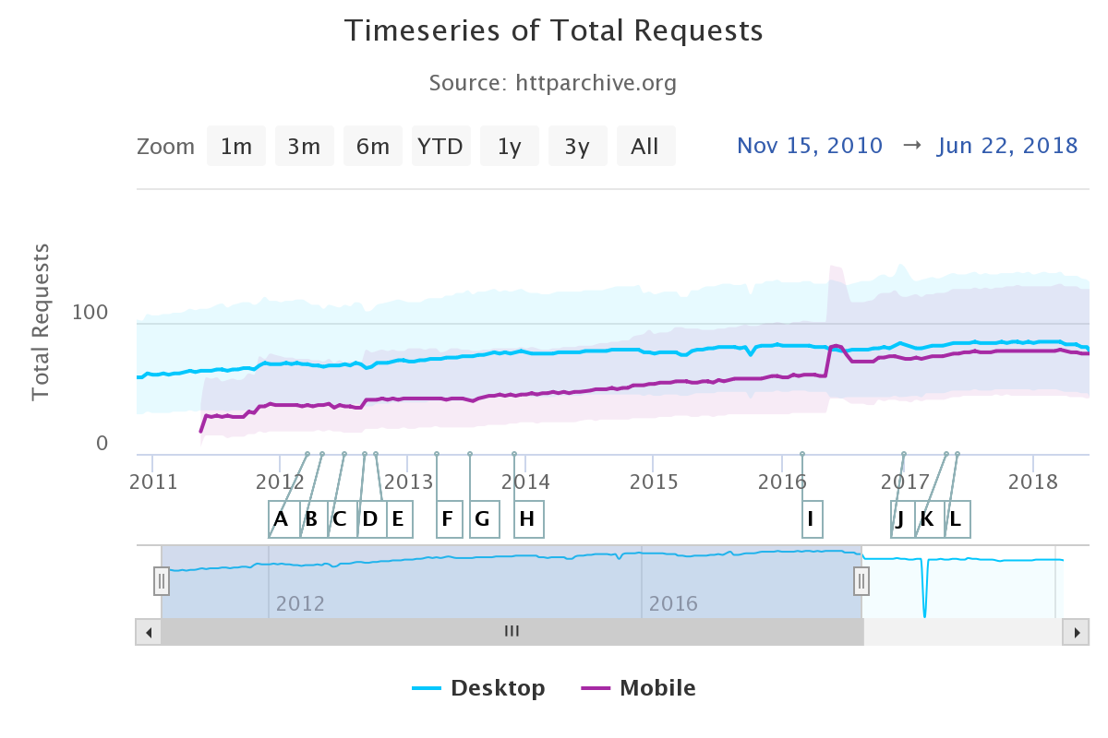Viewport: 1108px width, 738px height.
Task: Zoom the chart to 6 months
Action: pos(373,145)
